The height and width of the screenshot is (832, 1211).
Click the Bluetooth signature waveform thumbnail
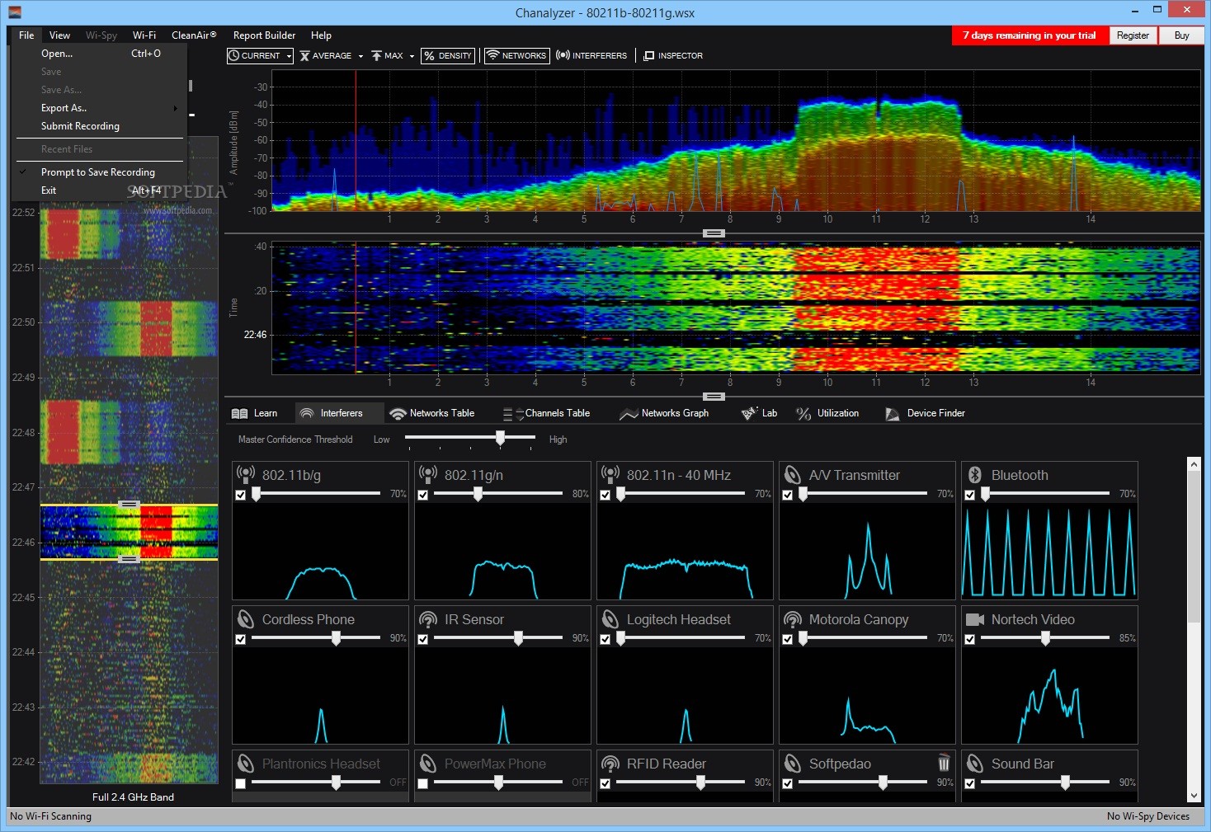pos(1049,552)
